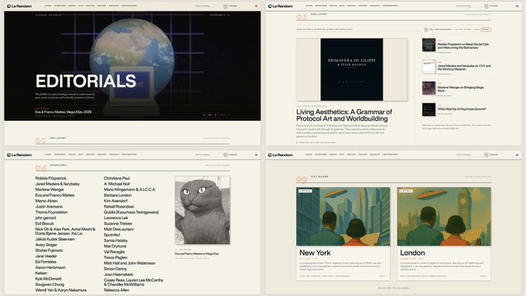
Task: Open the London city guide card image
Action: 444,216
